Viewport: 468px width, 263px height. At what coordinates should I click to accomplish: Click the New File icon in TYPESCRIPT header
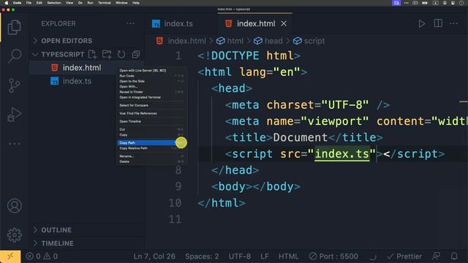(92, 54)
